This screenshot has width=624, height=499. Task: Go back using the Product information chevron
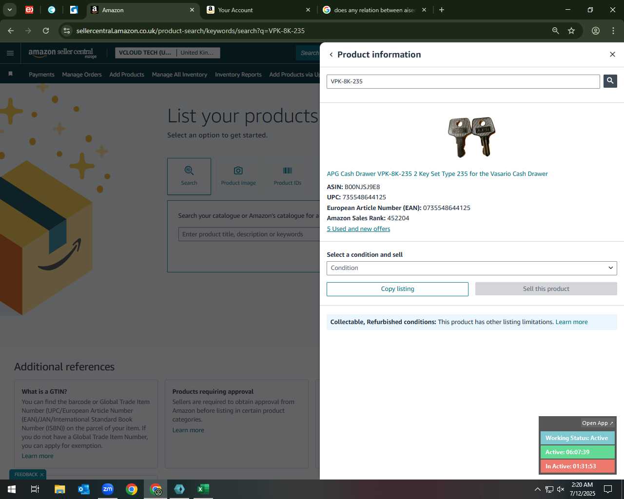[x=331, y=55]
